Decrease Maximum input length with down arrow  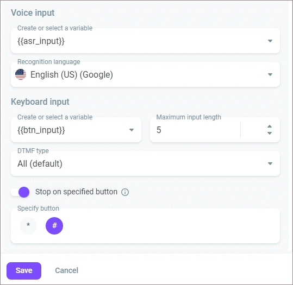(270, 133)
